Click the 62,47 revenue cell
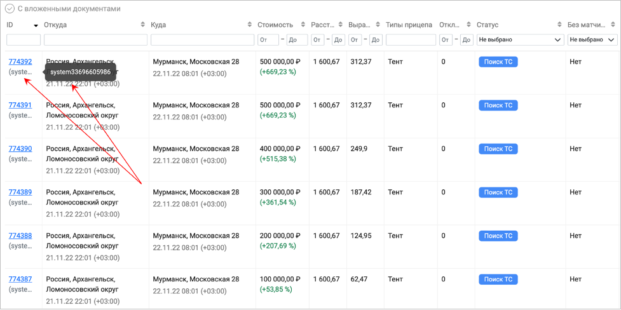This screenshot has height=310, width=621. [x=359, y=280]
